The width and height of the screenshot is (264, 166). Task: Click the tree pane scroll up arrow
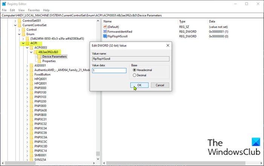[x=98, y=21]
